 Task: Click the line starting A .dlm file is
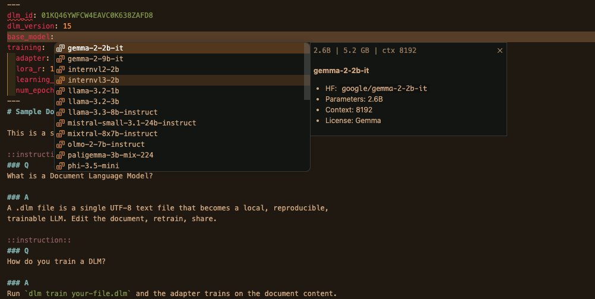tap(167, 208)
